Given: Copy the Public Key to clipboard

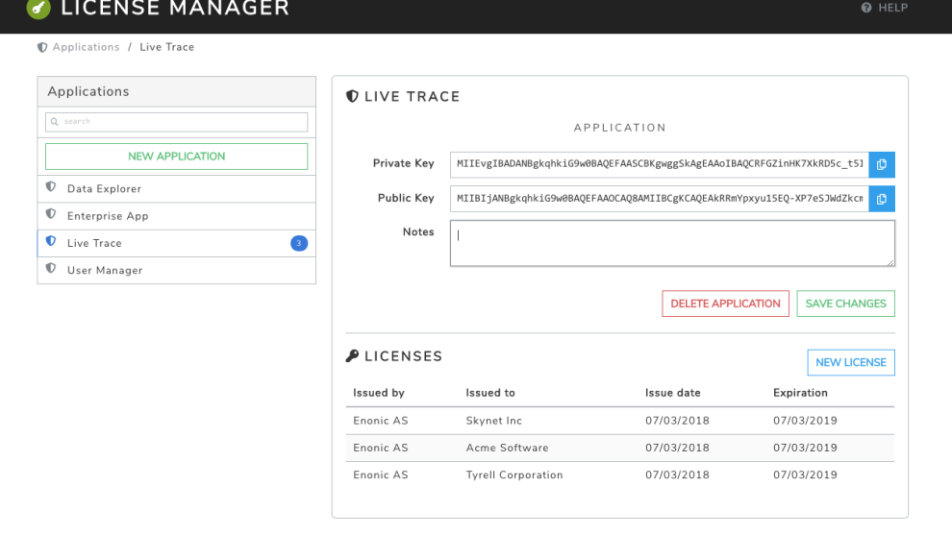Looking at the screenshot, I should coord(882,199).
